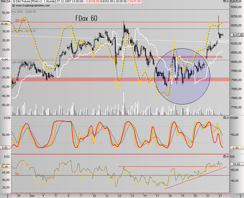The image size is (244, 198).
Task: Click the 8147,00 current price marker
Action: [x=237, y=35]
